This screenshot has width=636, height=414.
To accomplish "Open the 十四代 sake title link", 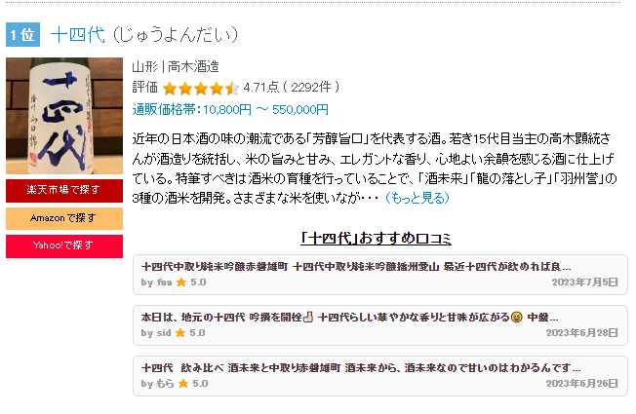I will click(78, 34).
